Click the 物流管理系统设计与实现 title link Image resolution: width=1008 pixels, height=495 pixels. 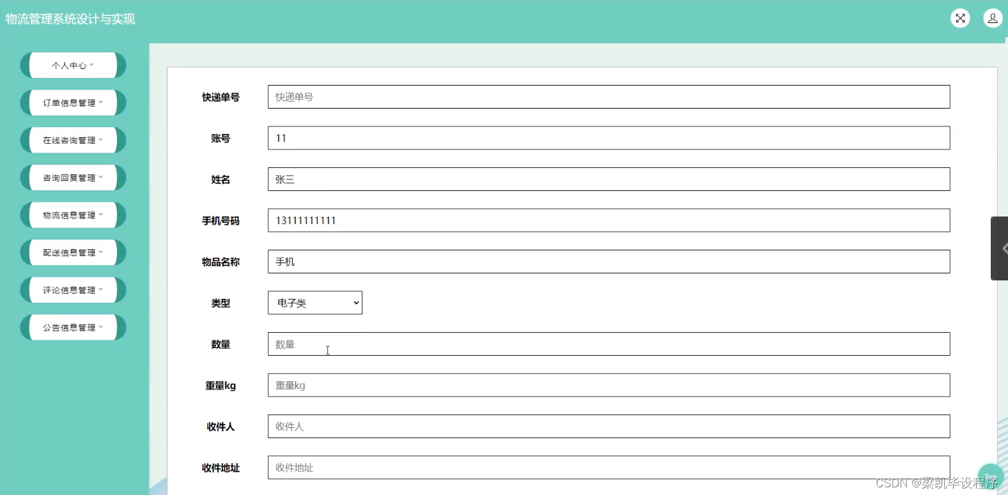(70, 19)
